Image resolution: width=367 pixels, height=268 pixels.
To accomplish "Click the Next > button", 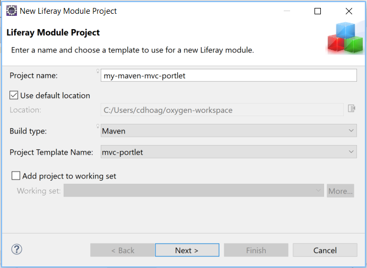I will coord(187,250).
